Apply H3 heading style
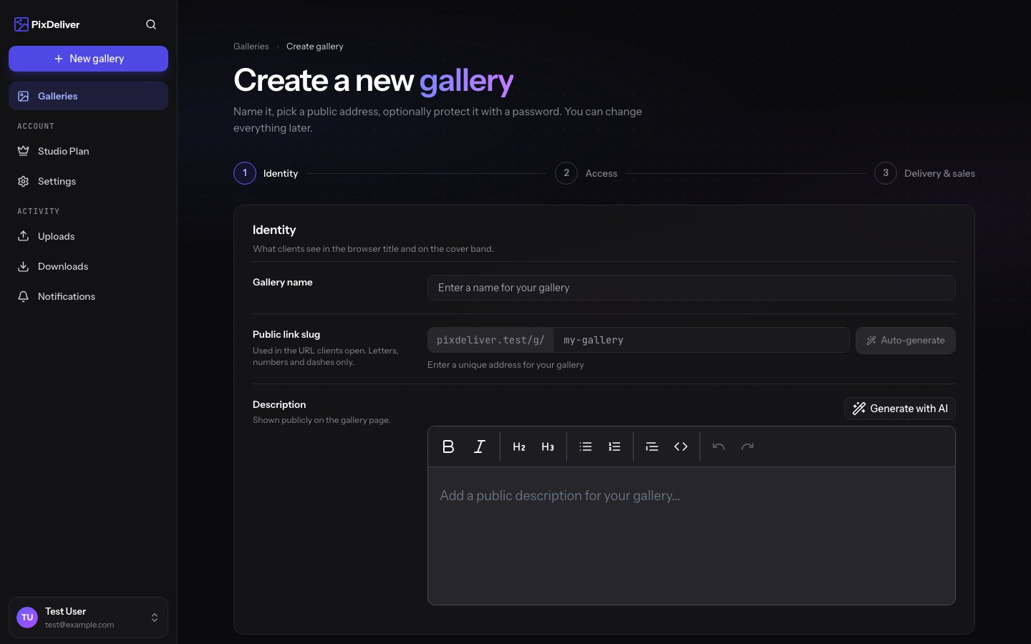 [548, 447]
